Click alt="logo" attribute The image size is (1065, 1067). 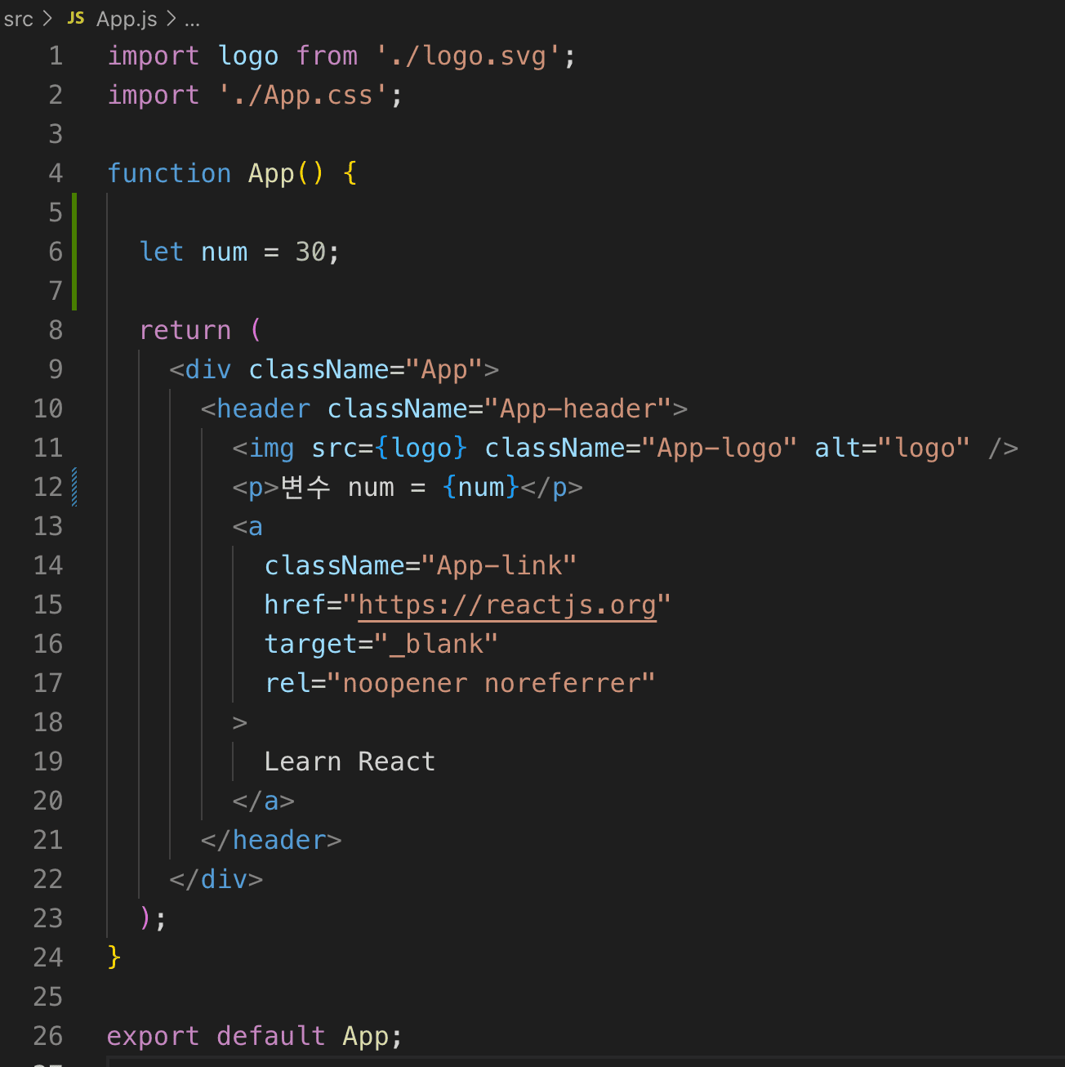pos(893,448)
